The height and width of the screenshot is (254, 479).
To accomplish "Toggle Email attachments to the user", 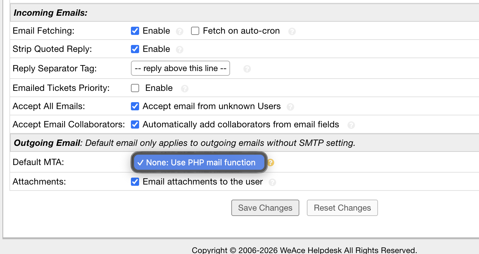I will (x=135, y=182).
